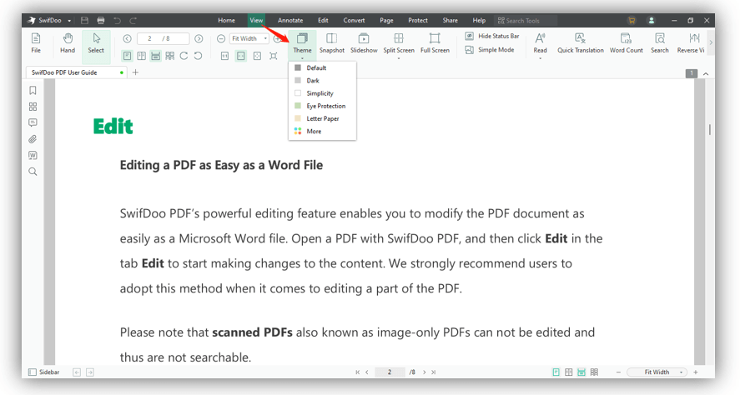Toggle single page view in toolbar
This screenshot has height=395, width=740.
(128, 56)
